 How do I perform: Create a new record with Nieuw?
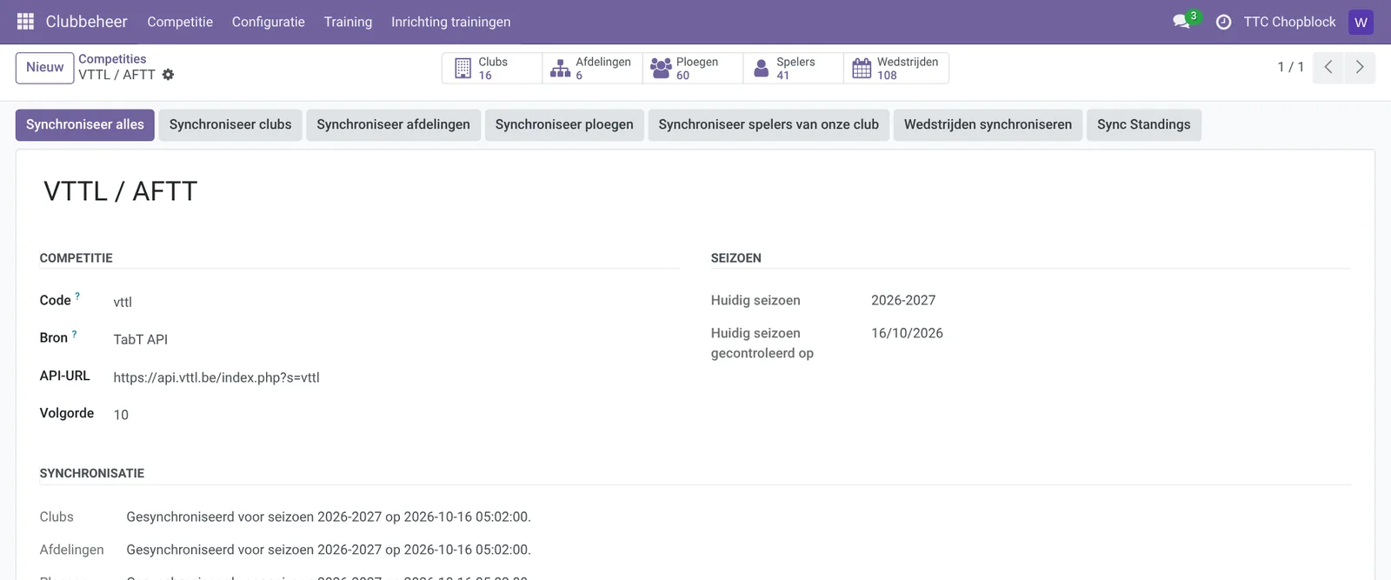coord(44,68)
